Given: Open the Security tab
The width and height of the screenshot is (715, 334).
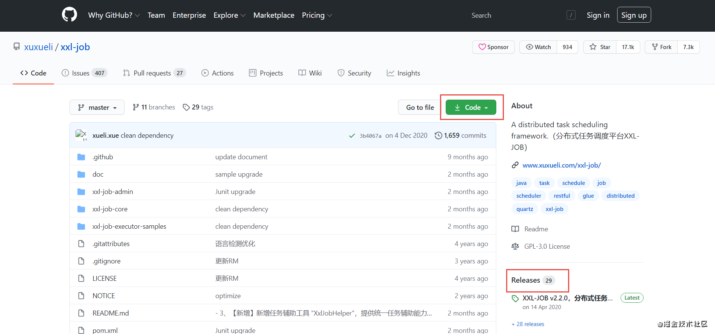Looking at the screenshot, I should (x=354, y=73).
